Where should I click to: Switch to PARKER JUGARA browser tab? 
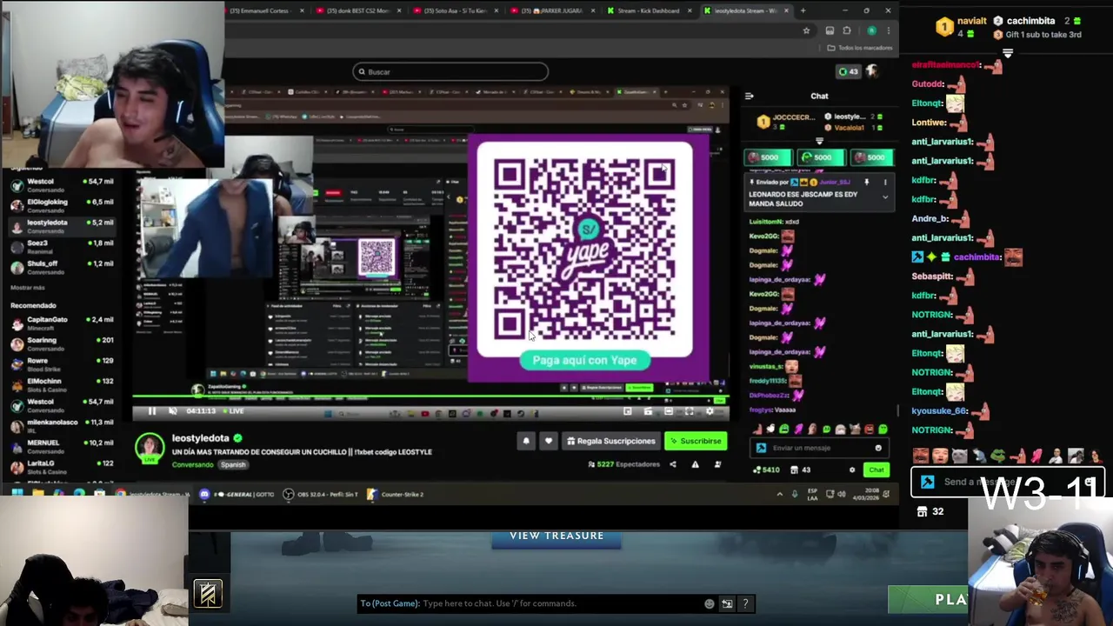552,10
